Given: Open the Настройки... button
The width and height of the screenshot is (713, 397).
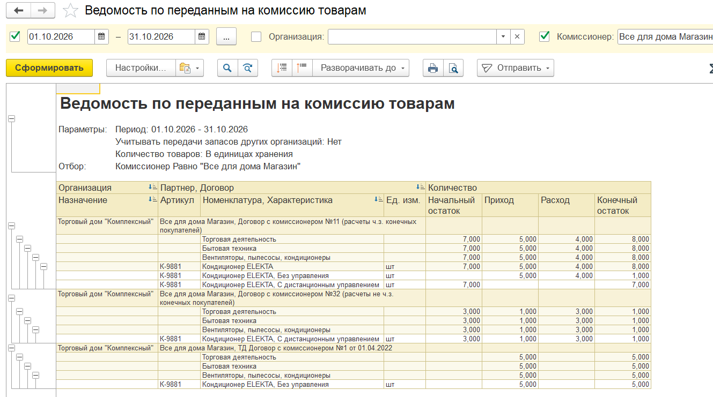Looking at the screenshot, I should tap(141, 68).
